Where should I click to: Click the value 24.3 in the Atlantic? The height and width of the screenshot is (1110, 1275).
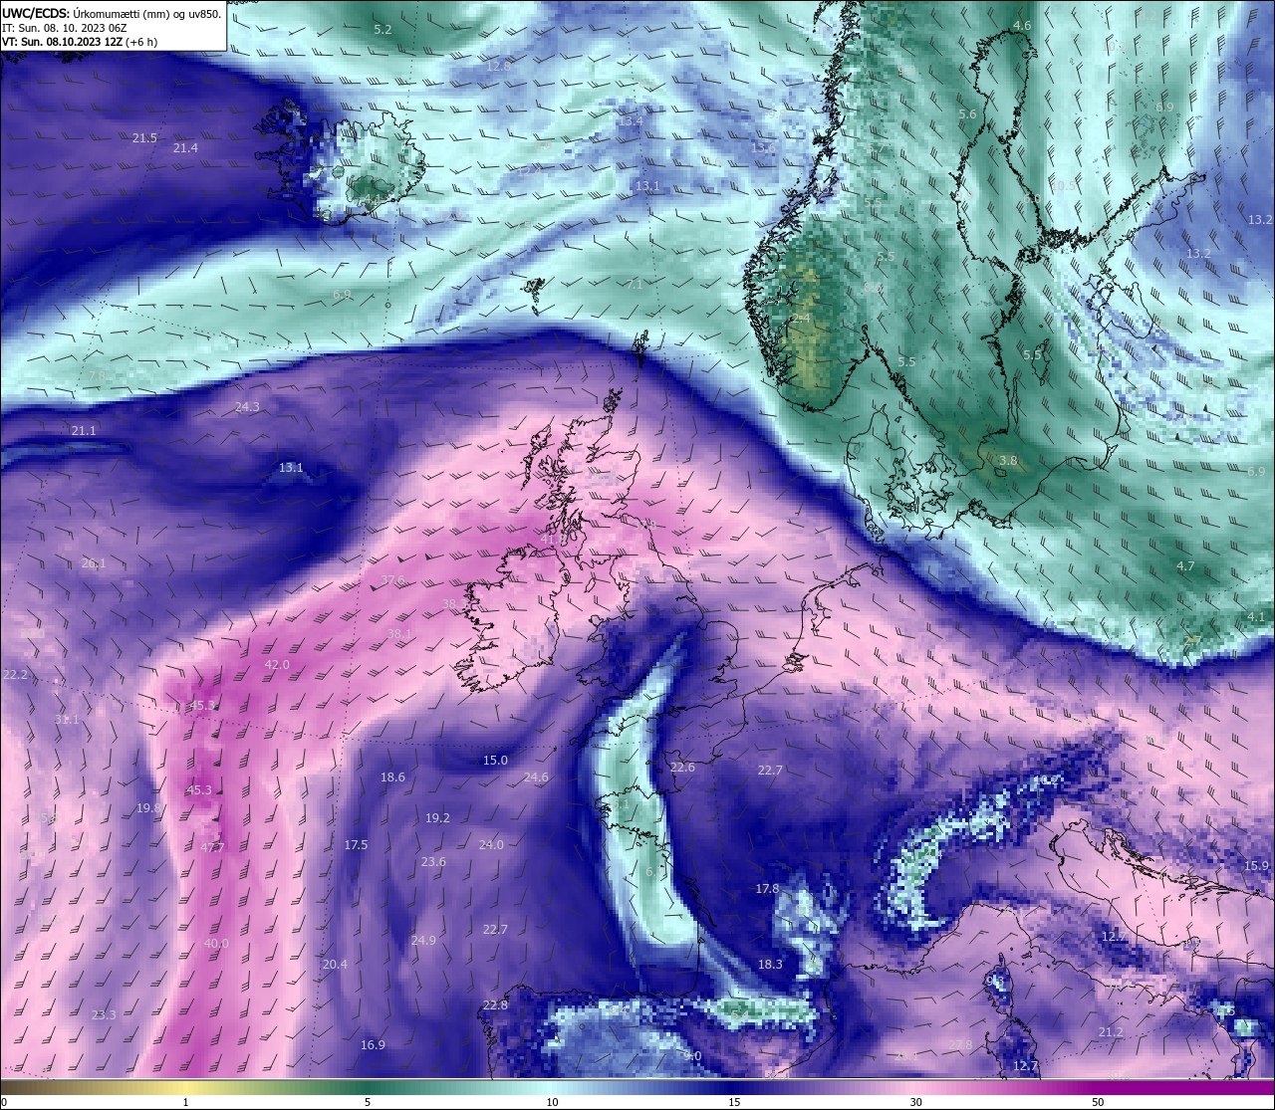coord(247,407)
